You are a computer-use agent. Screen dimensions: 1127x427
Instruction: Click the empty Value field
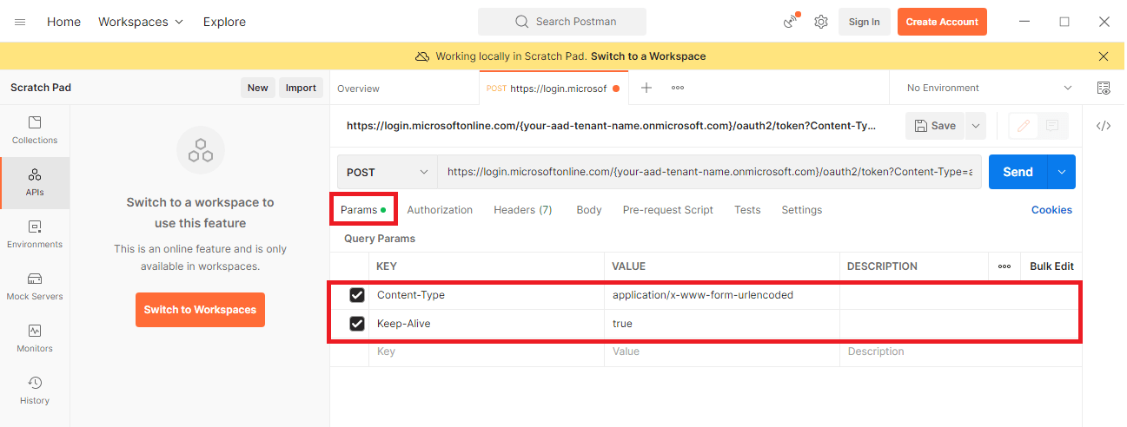721,351
